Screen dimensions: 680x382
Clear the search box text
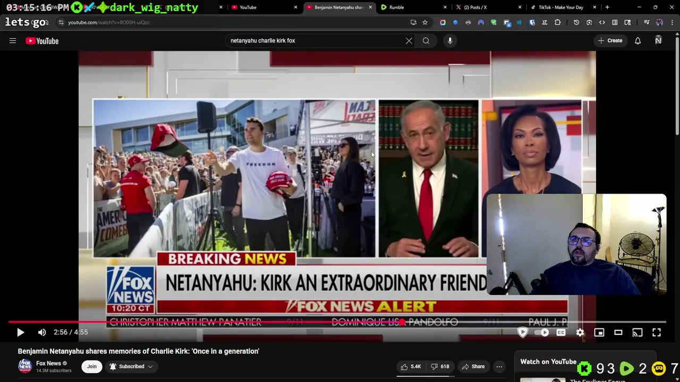click(409, 41)
